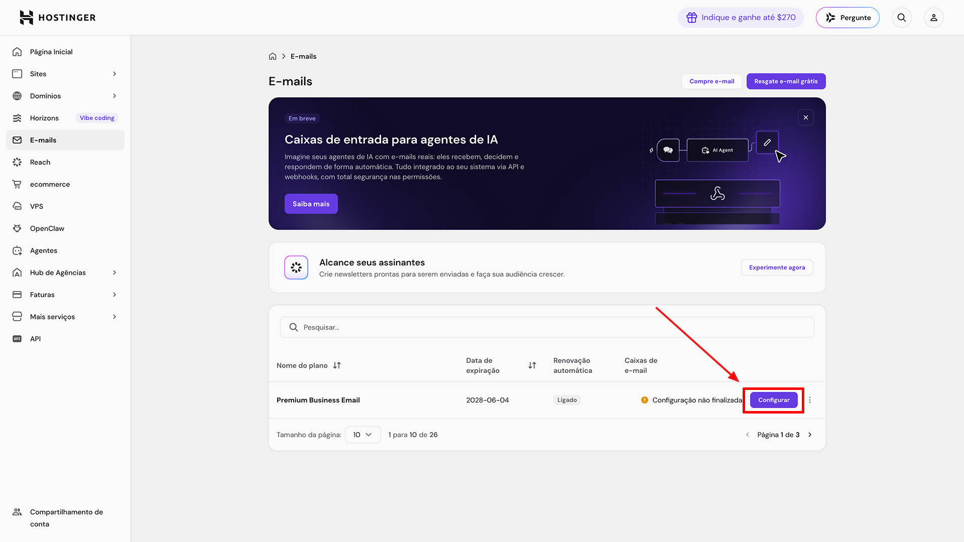Open Sites in the sidebar
This screenshot has height=542, width=964.
pos(65,74)
